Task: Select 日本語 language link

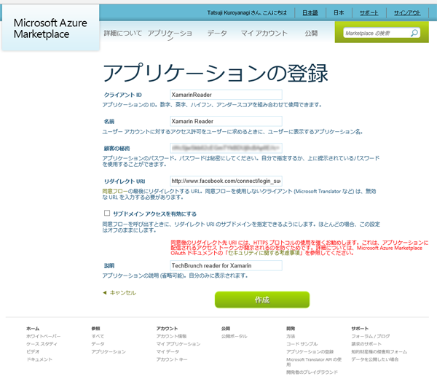Action: pos(310,13)
